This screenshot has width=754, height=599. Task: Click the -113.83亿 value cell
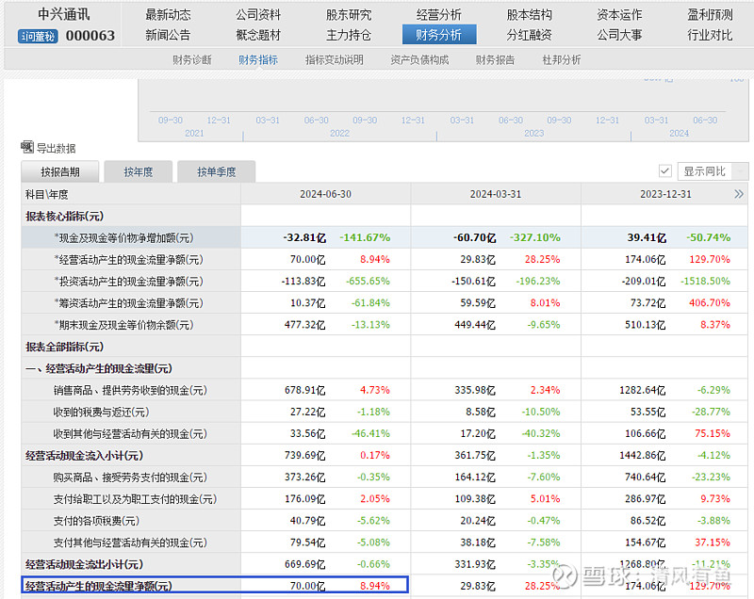click(303, 282)
